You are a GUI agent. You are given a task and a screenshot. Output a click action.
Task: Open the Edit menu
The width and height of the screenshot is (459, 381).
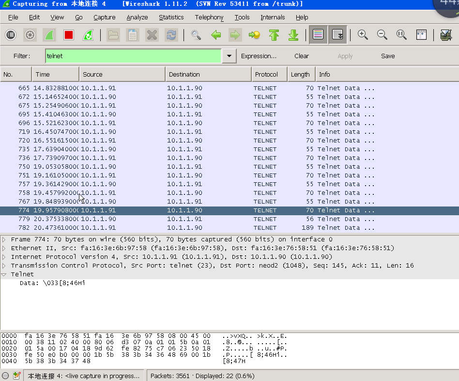pyautogui.click(x=34, y=17)
